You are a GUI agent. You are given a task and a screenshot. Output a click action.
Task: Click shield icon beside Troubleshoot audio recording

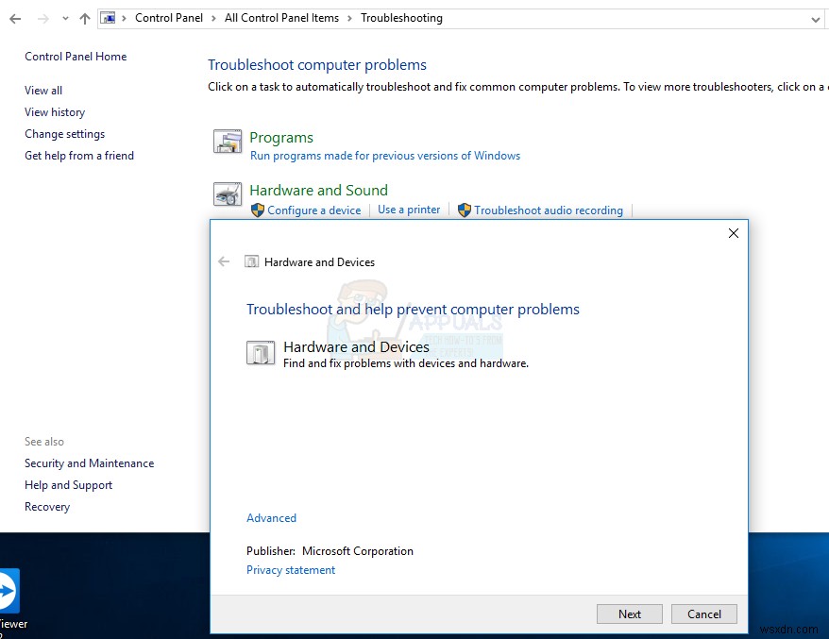click(x=465, y=210)
